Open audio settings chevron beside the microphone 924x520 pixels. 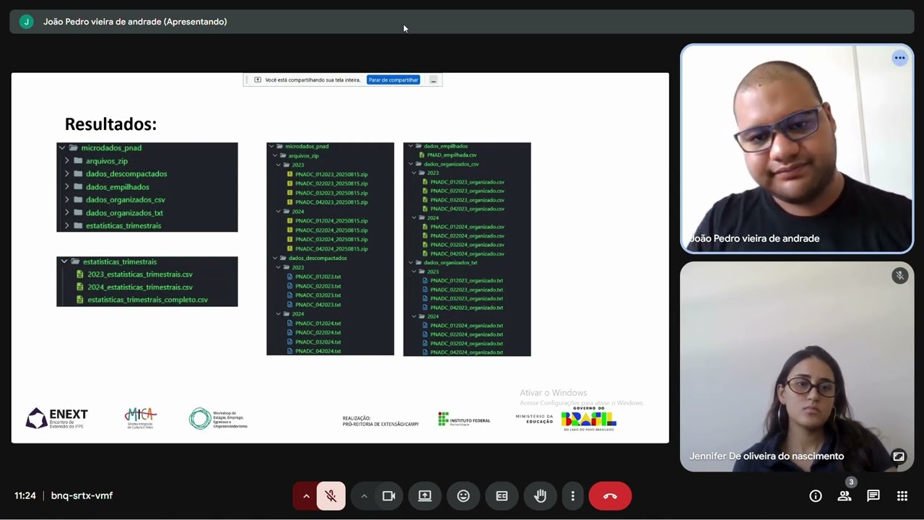pos(306,495)
